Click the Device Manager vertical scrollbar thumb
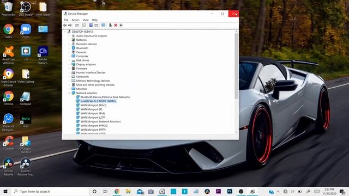This screenshot has width=349, height=196. point(236,66)
